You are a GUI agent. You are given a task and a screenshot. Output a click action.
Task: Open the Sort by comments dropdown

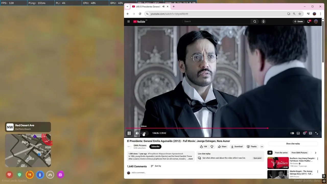[156, 166]
